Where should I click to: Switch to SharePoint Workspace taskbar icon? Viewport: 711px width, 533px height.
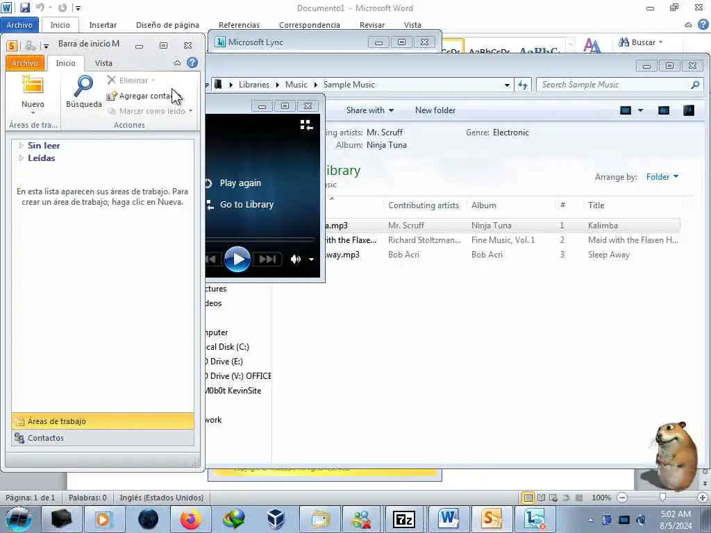[492, 519]
